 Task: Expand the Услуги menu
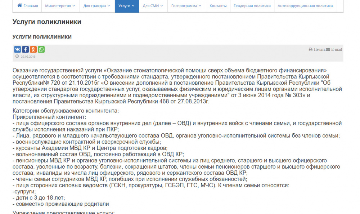click(x=127, y=6)
